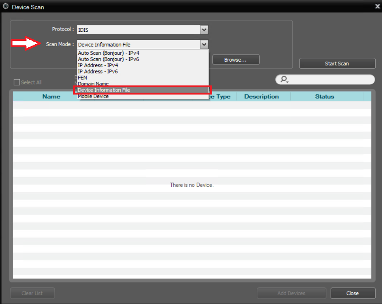Click the search magnifier icon
The height and width of the screenshot is (304, 382).
[x=284, y=79]
